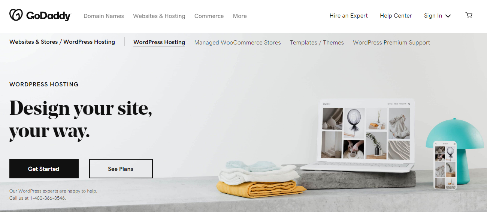
Task: Go to the Help Center
Action: [x=396, y=16]
